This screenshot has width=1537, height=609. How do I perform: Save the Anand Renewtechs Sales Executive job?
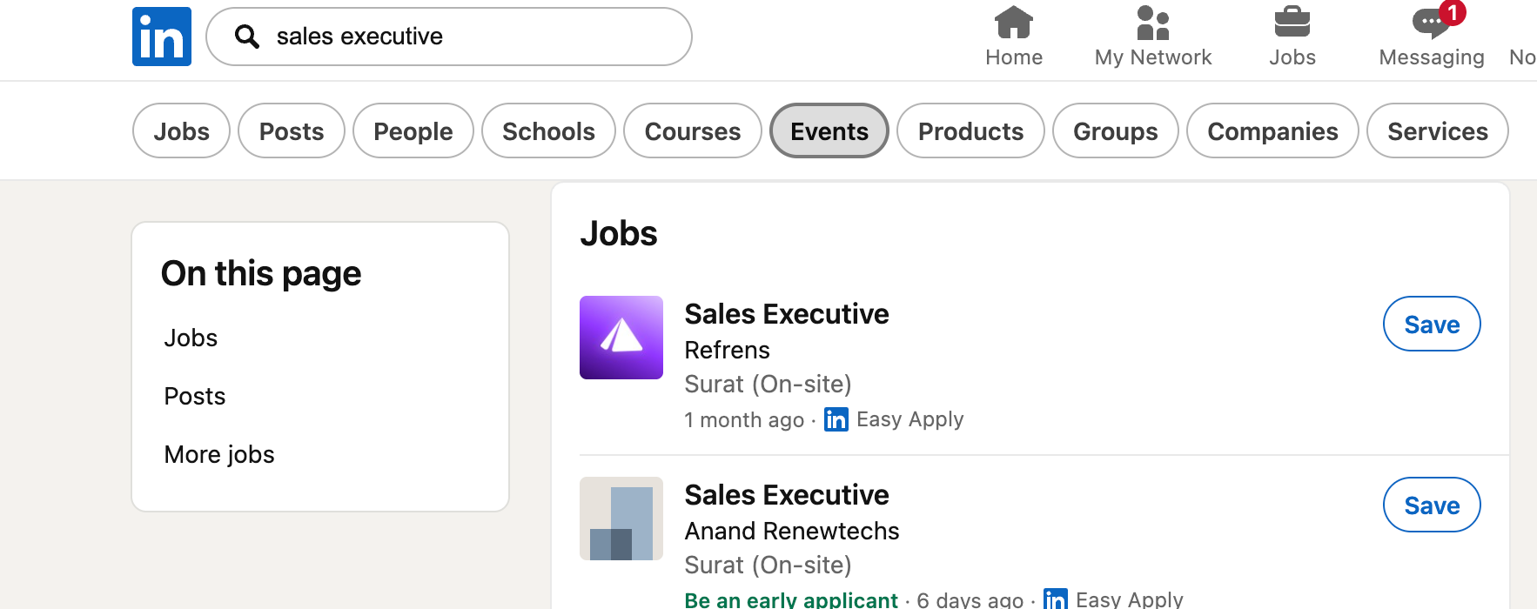[x=1432, y=505]
